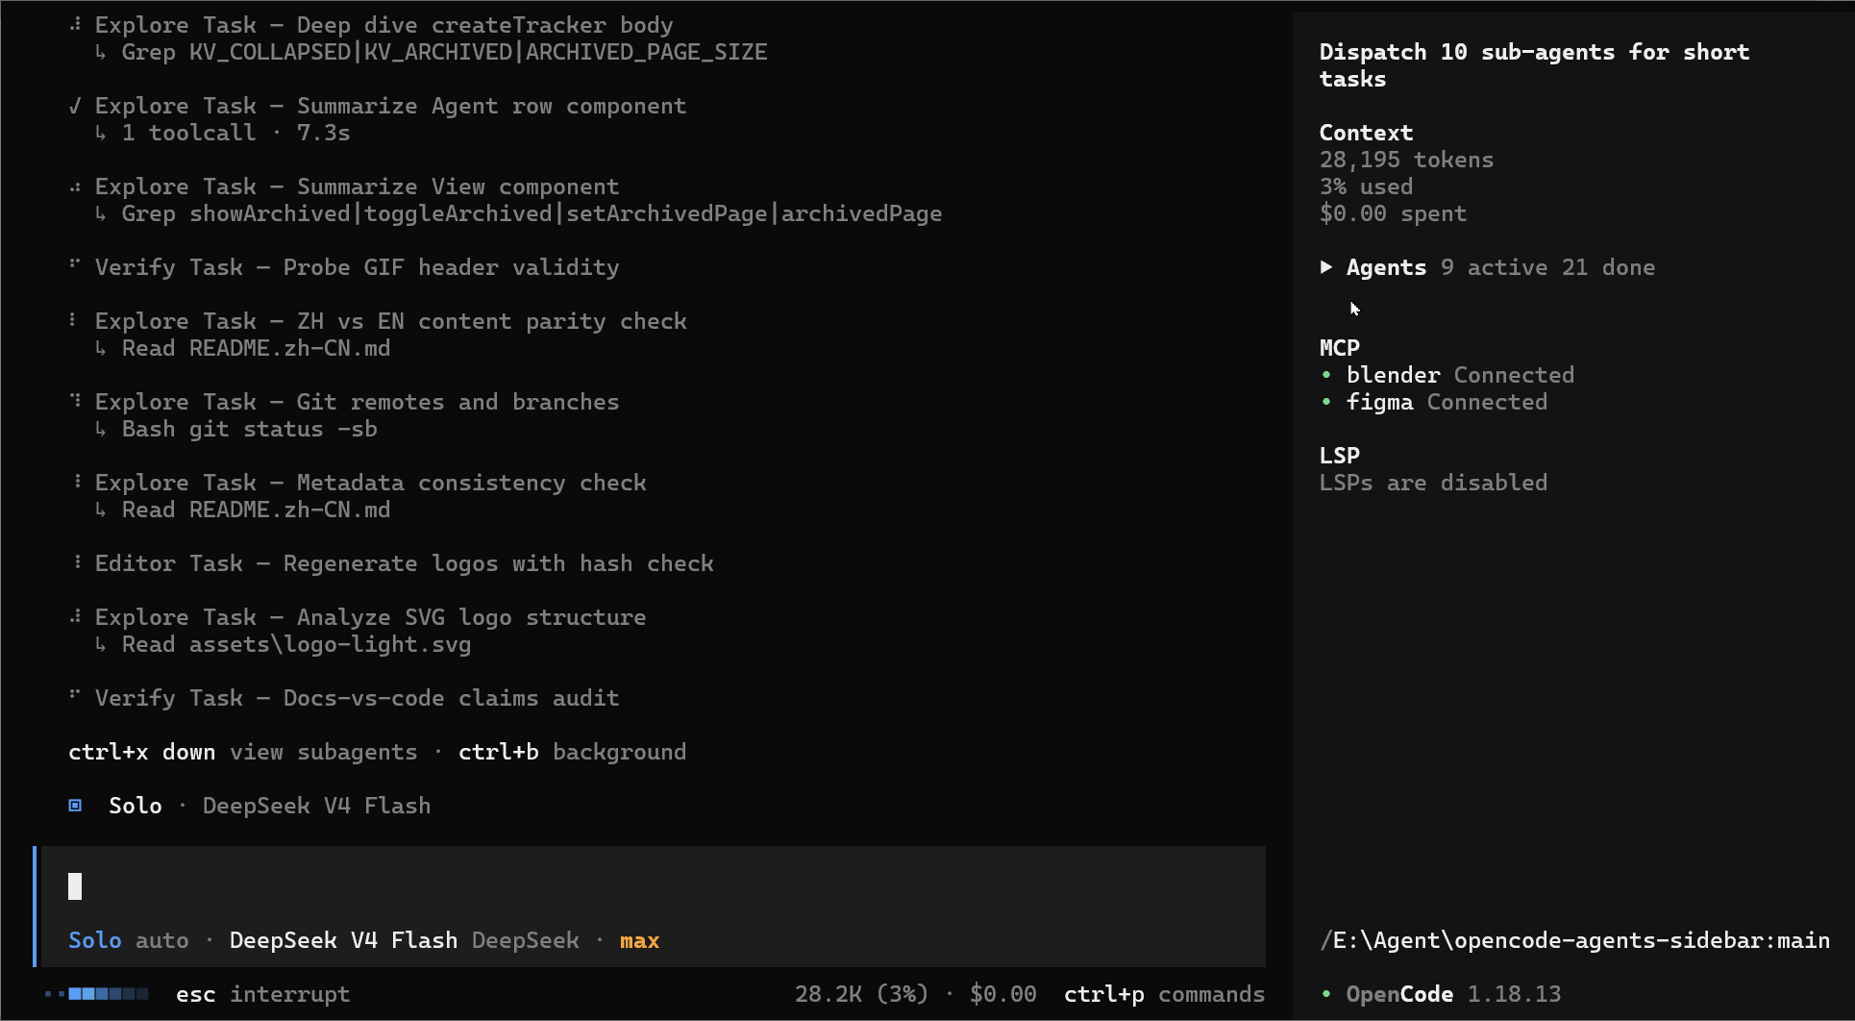Open Explore Task ZH vs EN content parity check
This screenshot has width=1855, height=1021.
point(390,321)
